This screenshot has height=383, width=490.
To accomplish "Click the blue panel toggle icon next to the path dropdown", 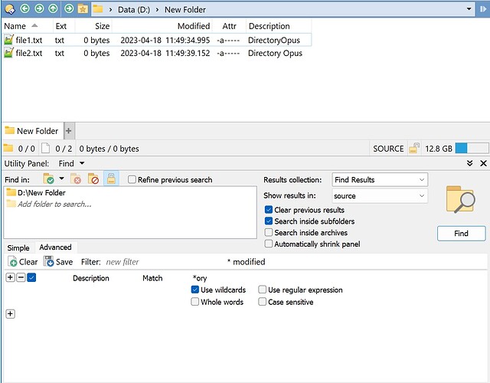I will click(x=483, y=9).
